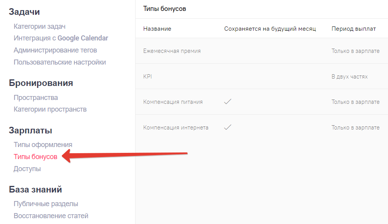Open the Ежемесячная премия bonus row
This screenshot has width=388, height=224.
[x=172, y=51]
